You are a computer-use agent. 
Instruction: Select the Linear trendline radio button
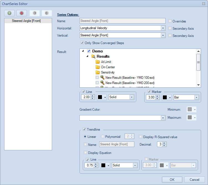(85, 136)
